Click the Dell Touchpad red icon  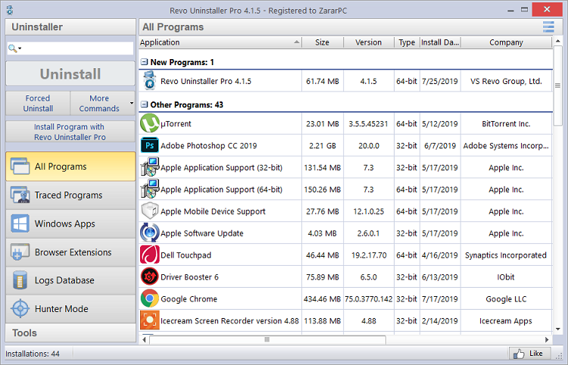(150, 254)
